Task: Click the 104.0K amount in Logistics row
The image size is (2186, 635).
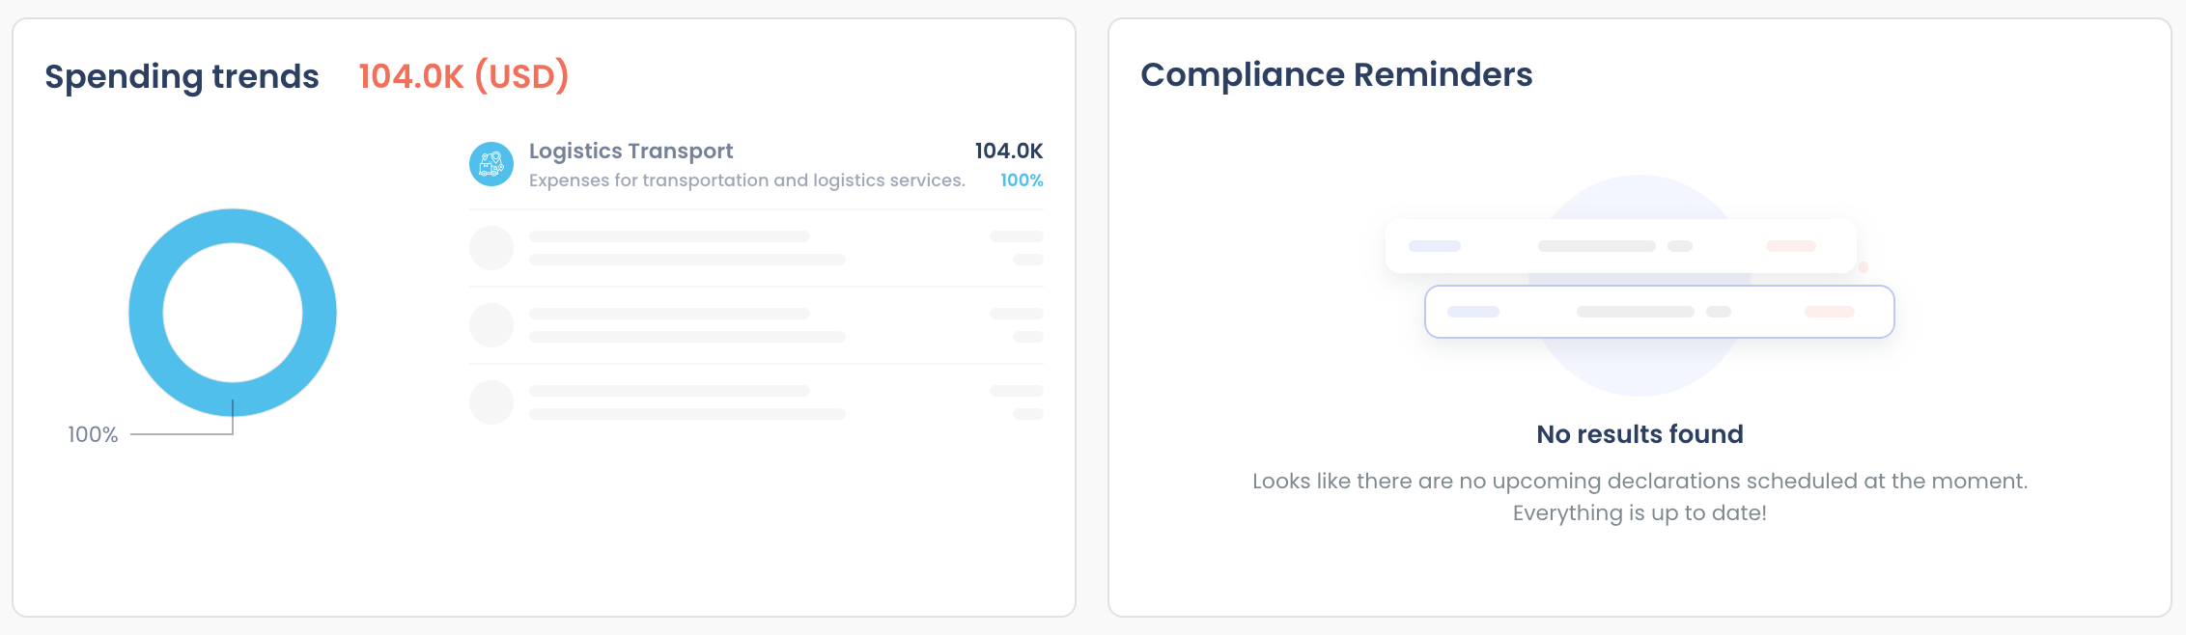Action: coord(1008,151)
